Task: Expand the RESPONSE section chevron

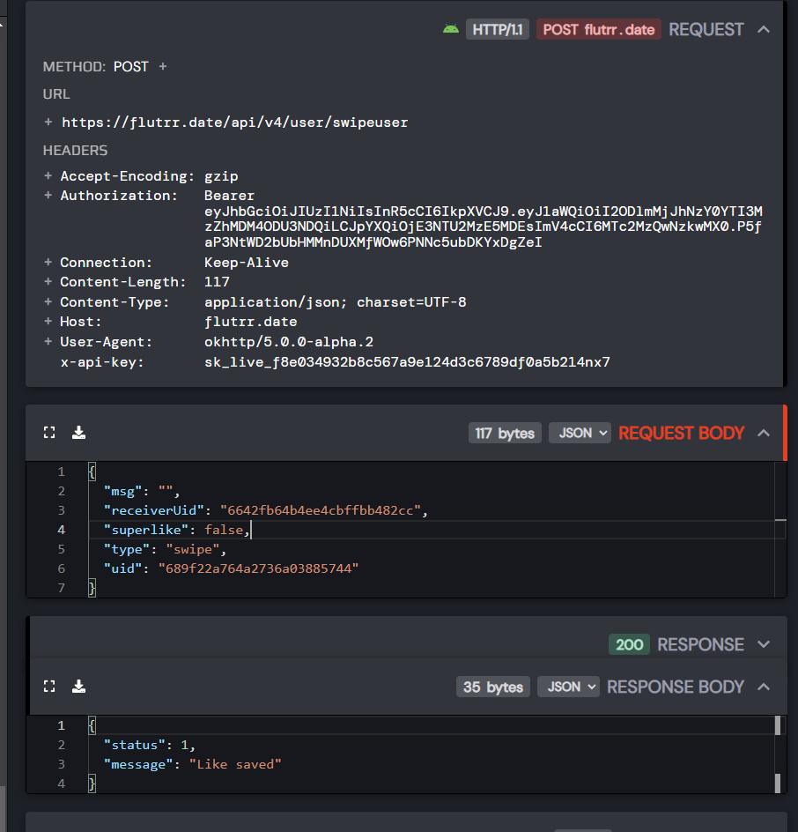Action: click(x=764, y=644)
